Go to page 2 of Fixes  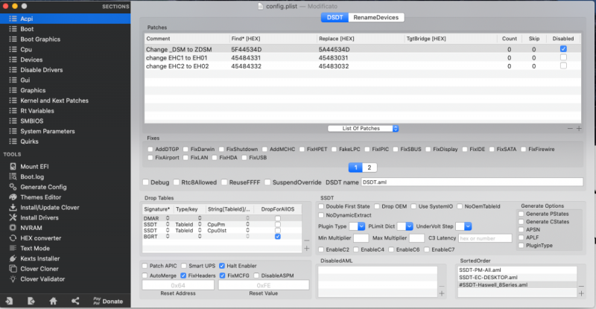click(x=371, y=168)
